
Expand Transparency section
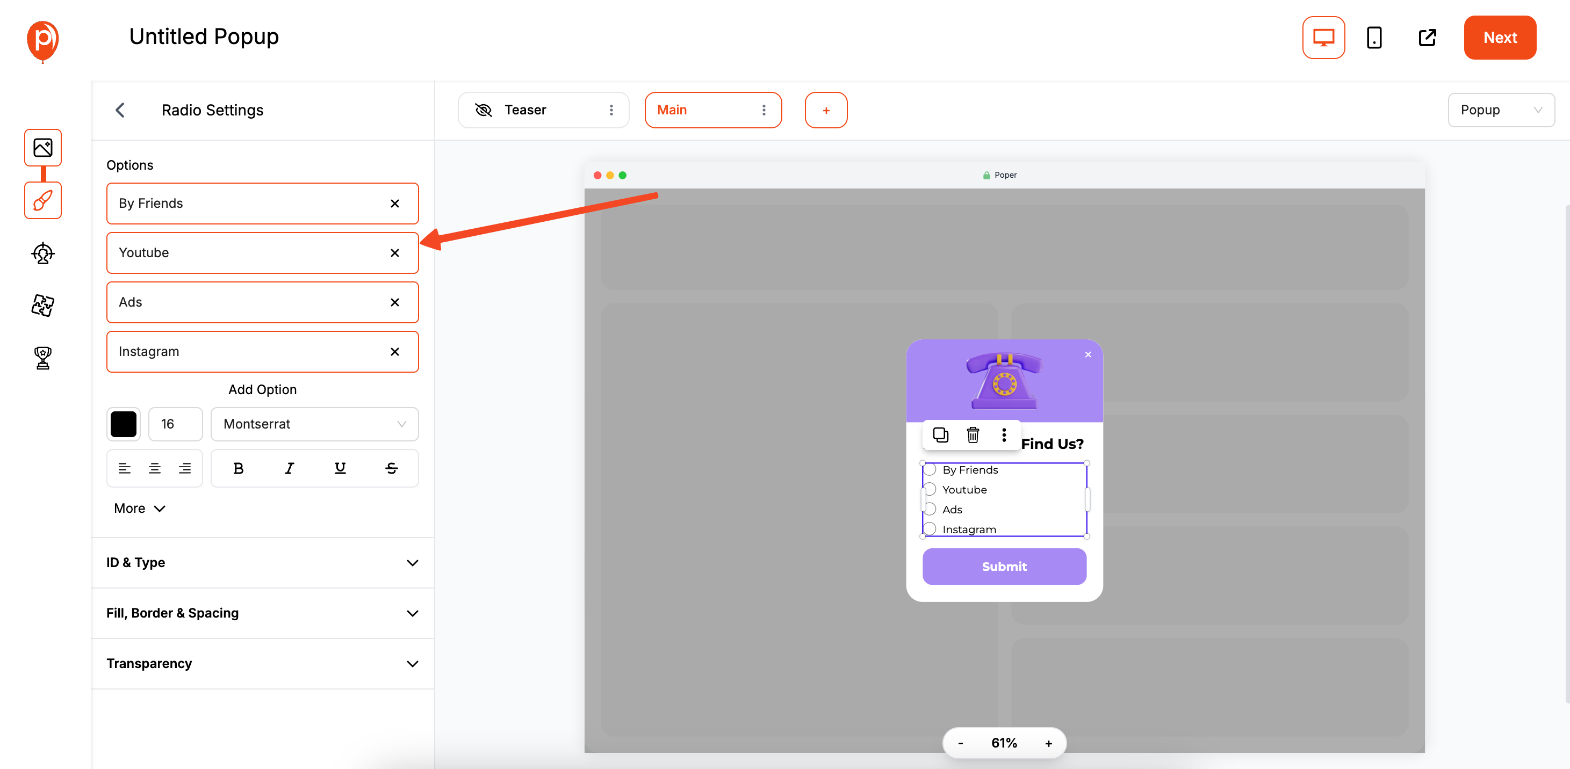(x=263, y=664)
